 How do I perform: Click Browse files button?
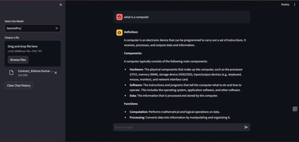pos(18,60)
